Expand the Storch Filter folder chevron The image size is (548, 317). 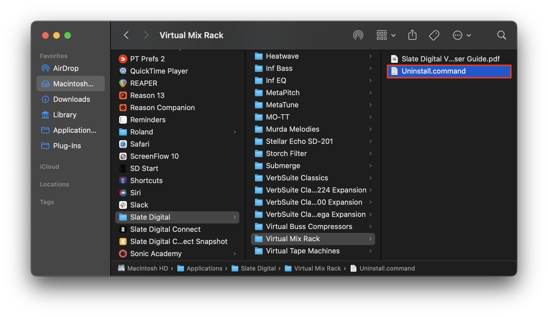tap(370, 154)
